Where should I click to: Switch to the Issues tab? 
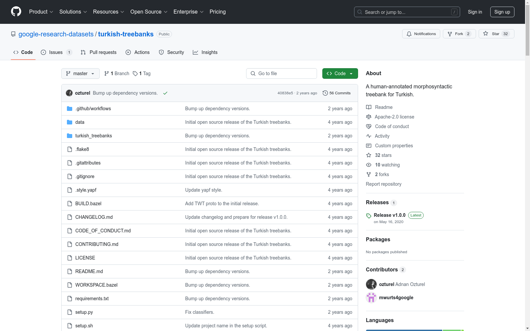56,52
